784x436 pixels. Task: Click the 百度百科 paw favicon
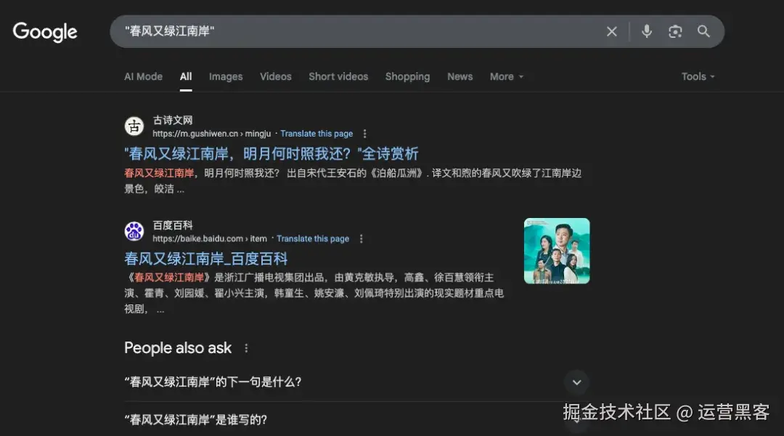point(134,231)
